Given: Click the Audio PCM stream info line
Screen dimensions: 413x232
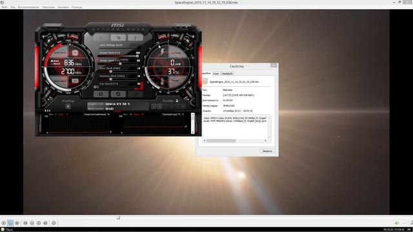Looking at the screenshot, I should [x=235, y=121].
